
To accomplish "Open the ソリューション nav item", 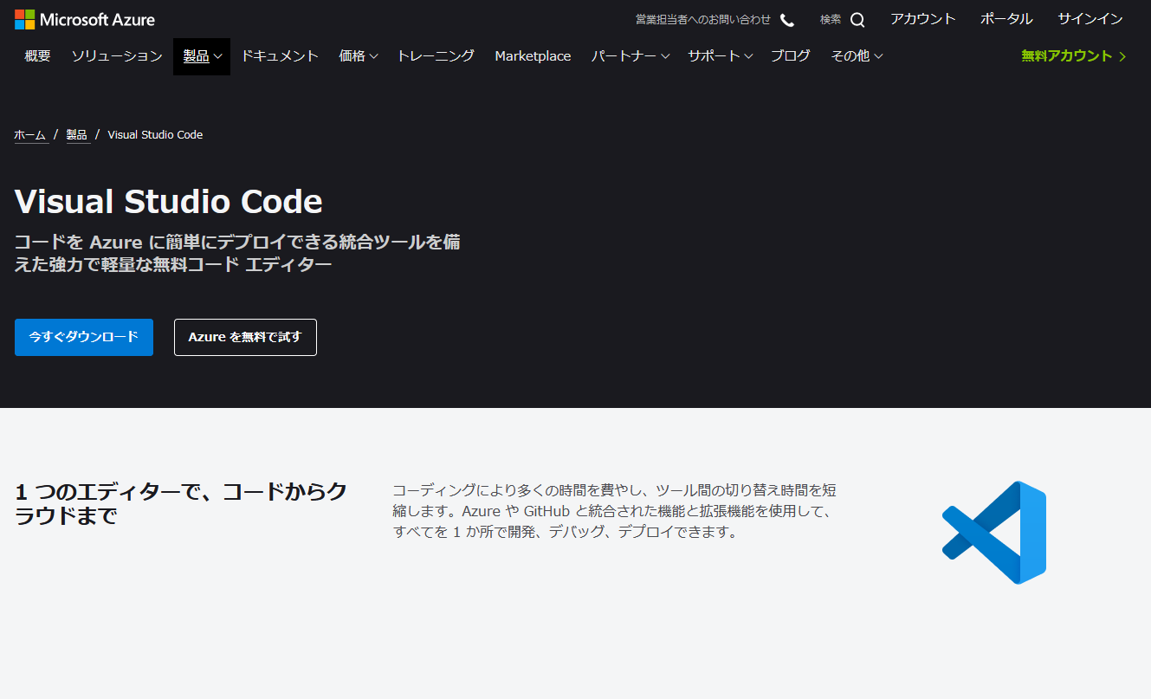I will coord(117,56).
